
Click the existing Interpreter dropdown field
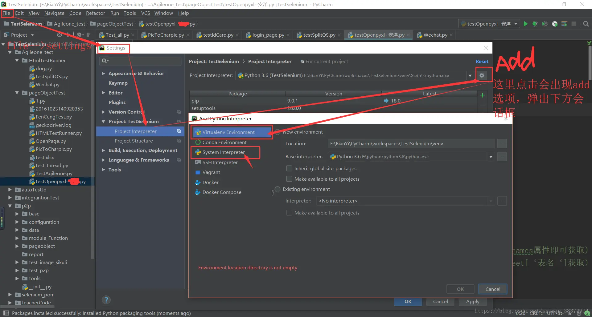[x=405, y=201]
